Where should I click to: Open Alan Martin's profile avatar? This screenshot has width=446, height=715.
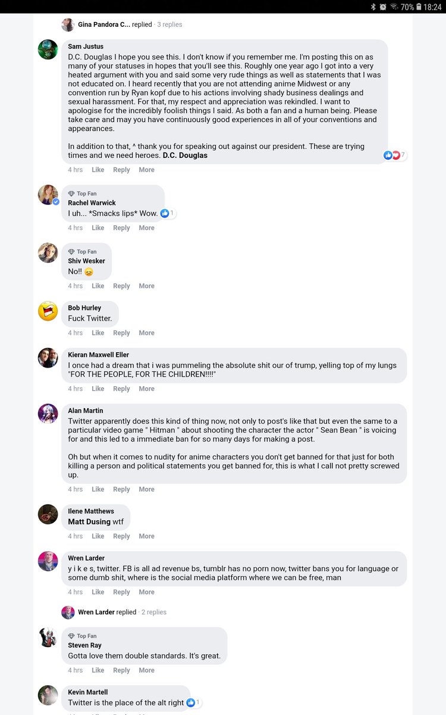[48, 414]
